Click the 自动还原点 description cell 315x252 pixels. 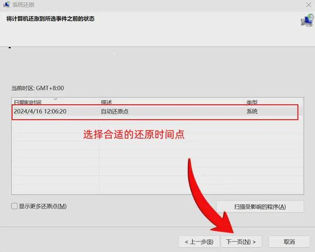click(115, 111)
